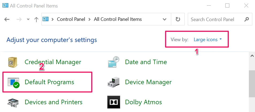Open the Credential Manager safe icon

[13, 62]
